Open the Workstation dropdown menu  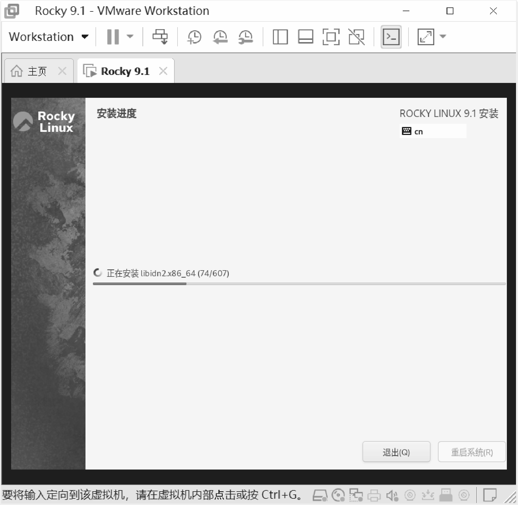[x=49, y=37]
